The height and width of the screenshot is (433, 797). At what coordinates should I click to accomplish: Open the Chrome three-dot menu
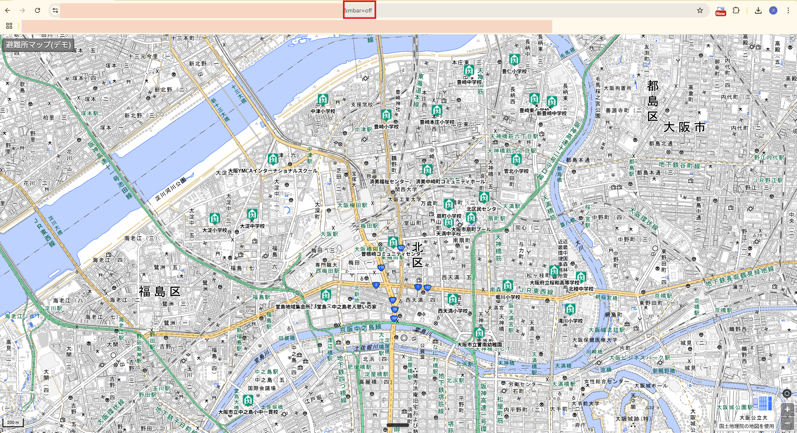(x=788, y=10)
